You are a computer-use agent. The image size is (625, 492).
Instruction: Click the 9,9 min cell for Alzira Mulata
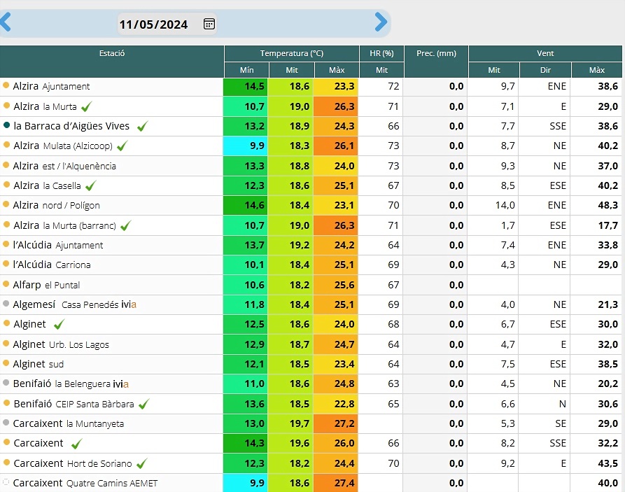246,146
